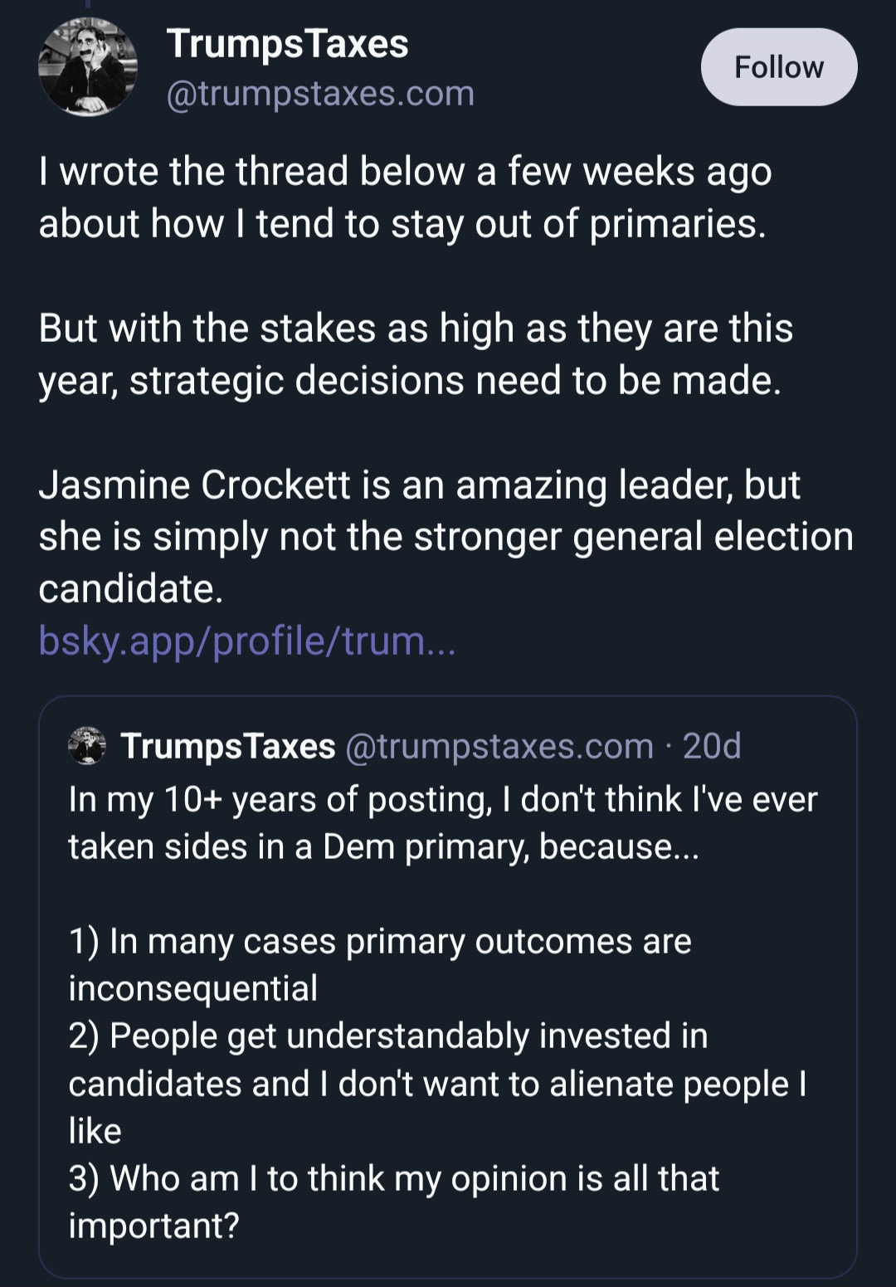Screen dimensions: 896x1287
Task: Select the quoted line "1) In many cases primary outcomes"
Action: coord(380,942)
